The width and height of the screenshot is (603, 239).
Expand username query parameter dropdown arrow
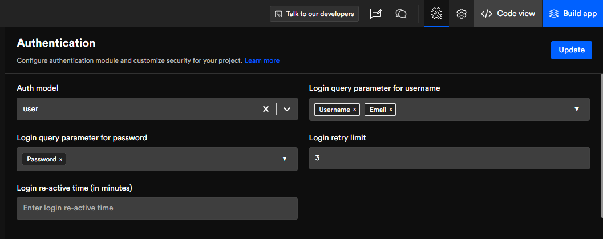pos(576,109)
